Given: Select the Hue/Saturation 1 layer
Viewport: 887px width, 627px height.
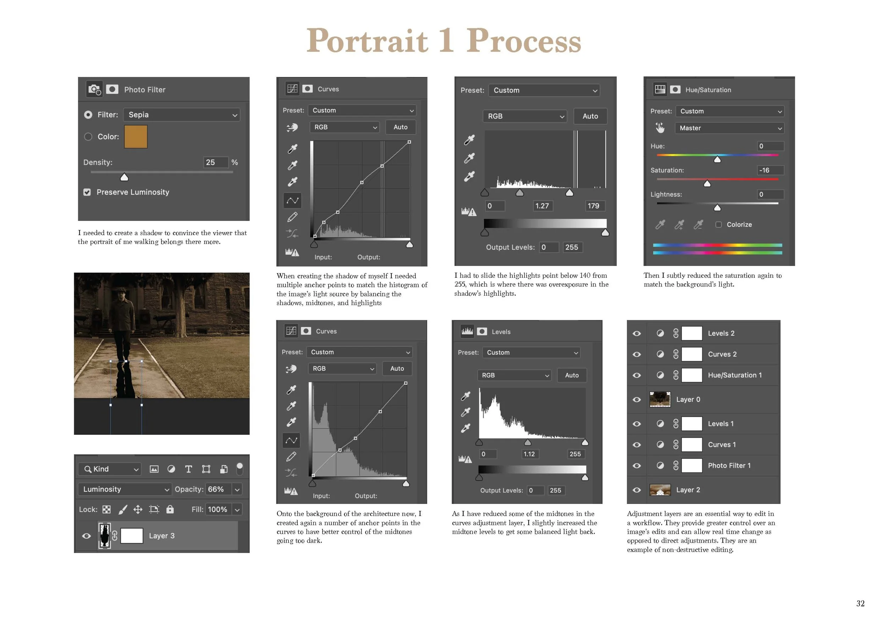Looking at the screenshot, I should click(x=734, y=375).
